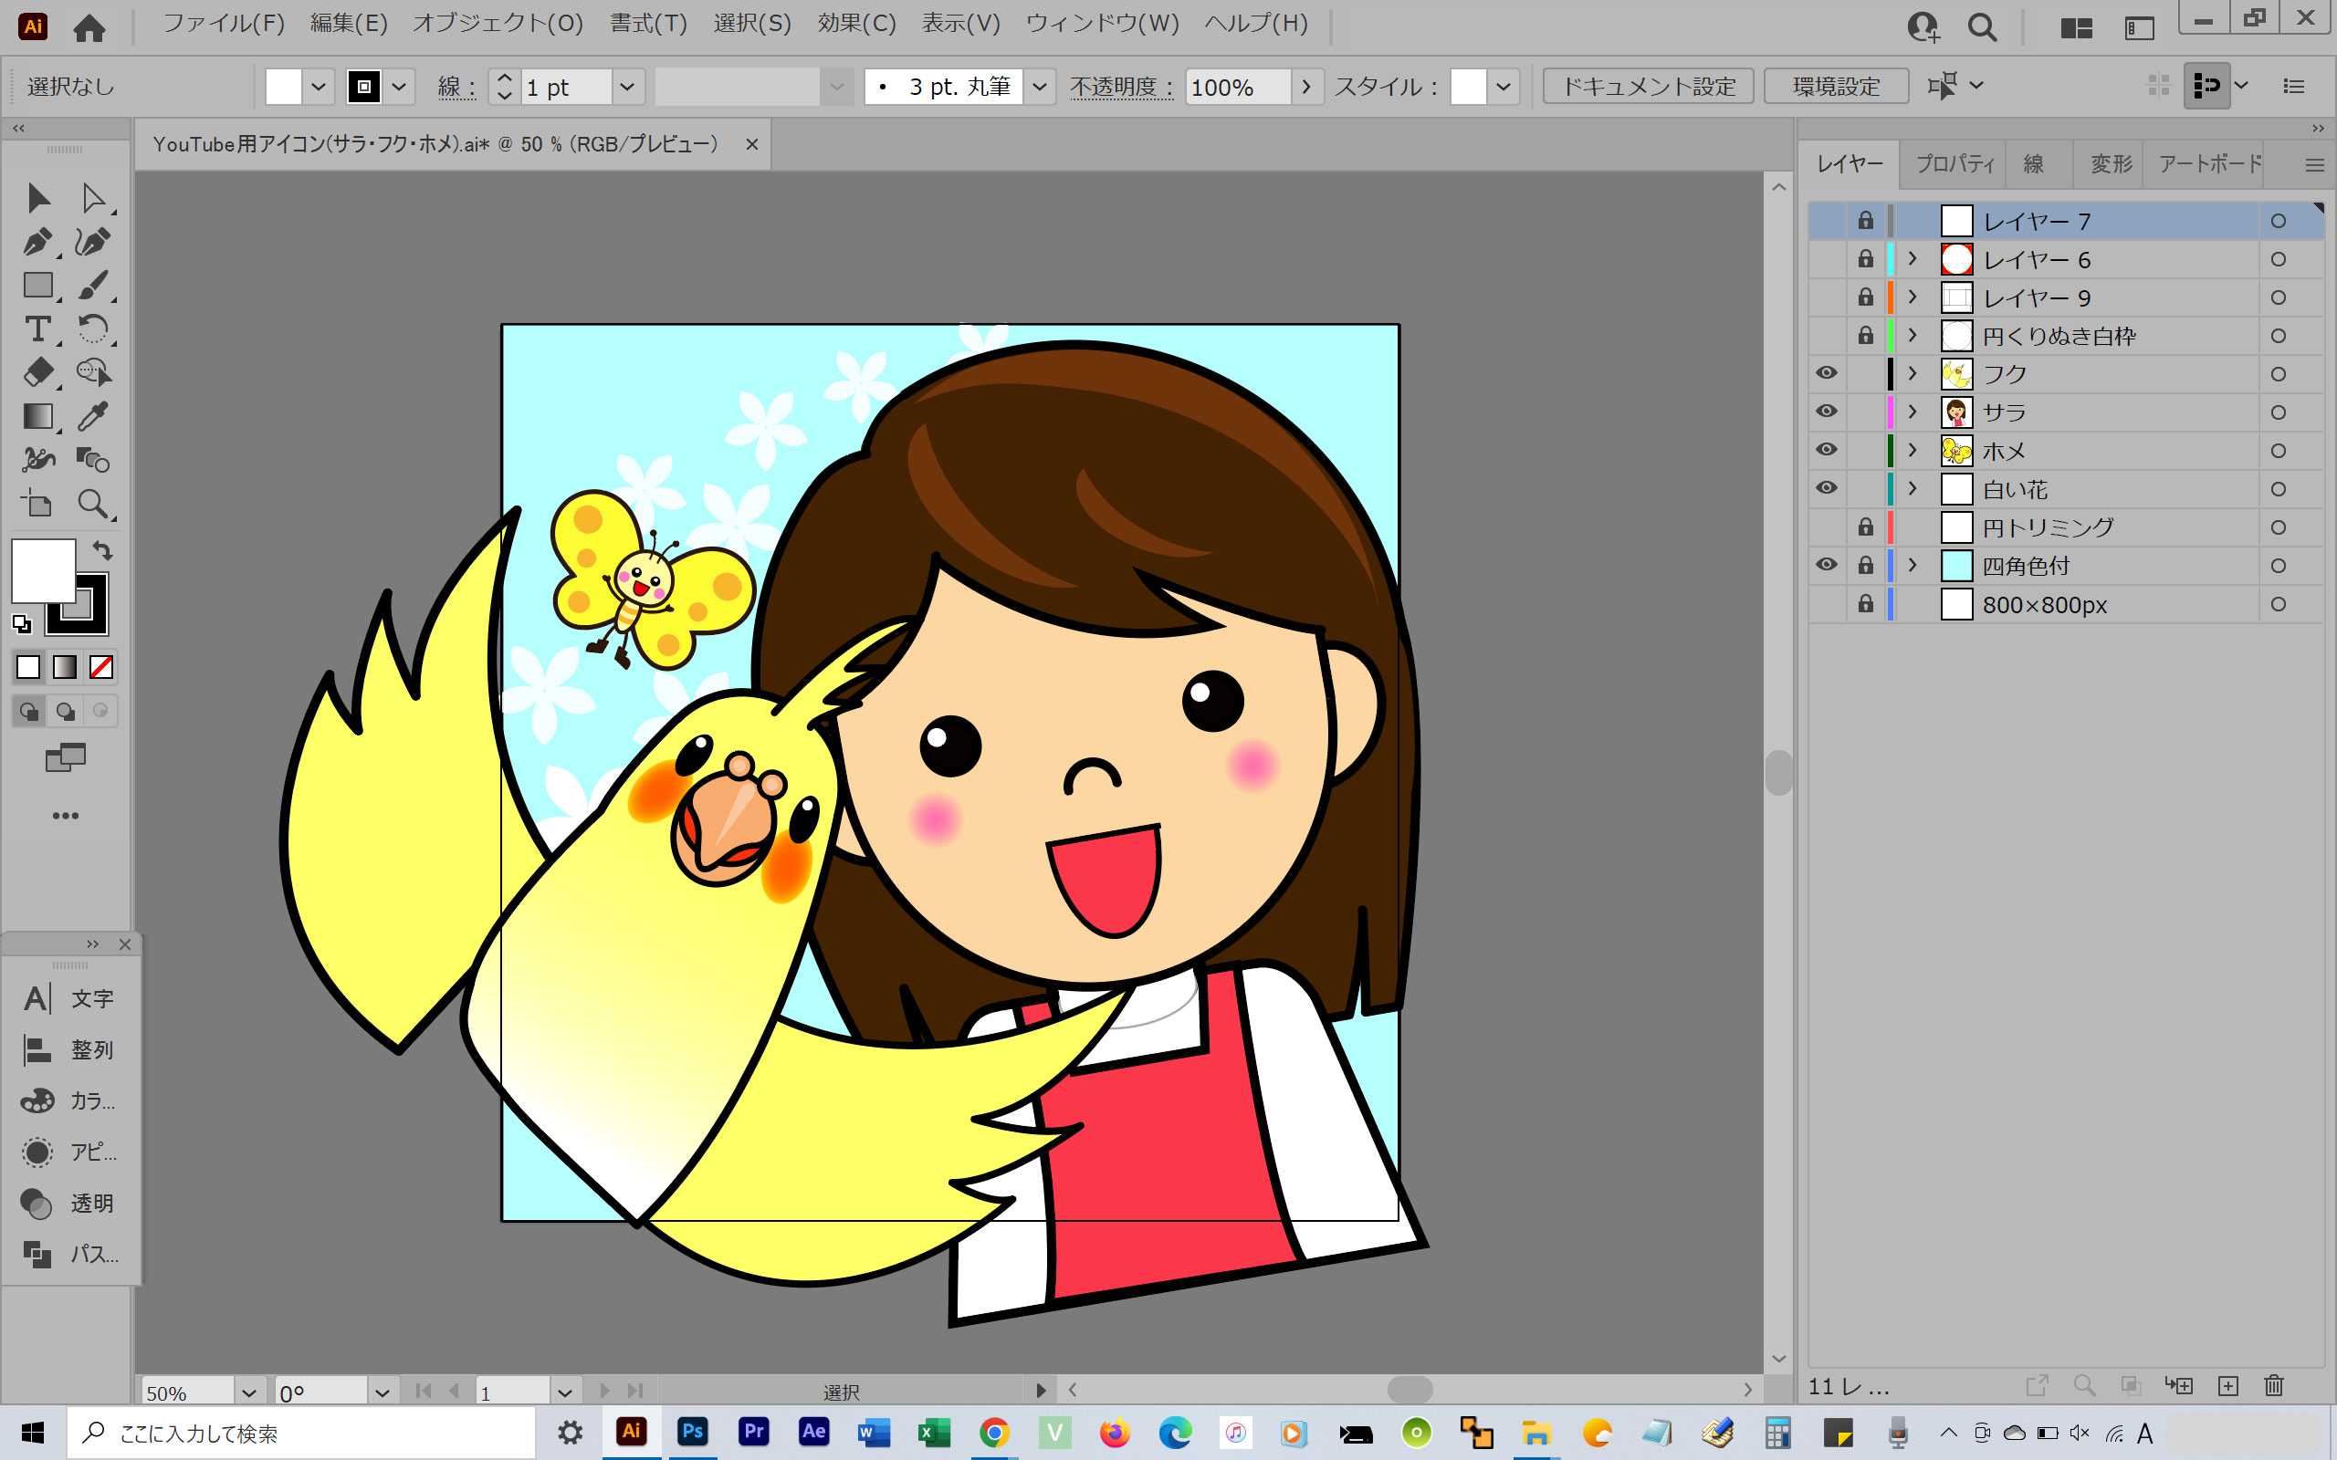2337x1460 pixels.
Task: Pick the Eyedropper tool
Action: click(93, 415)
